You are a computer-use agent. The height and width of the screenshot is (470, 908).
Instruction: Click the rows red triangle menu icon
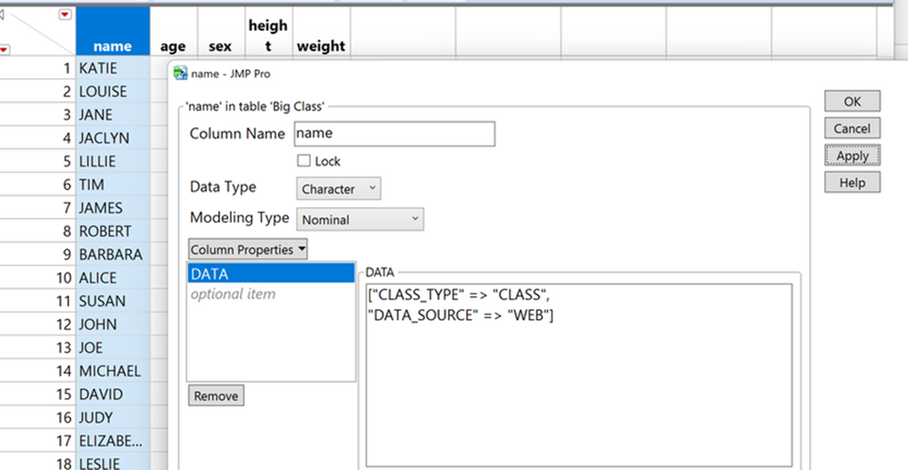click(5, 49)
